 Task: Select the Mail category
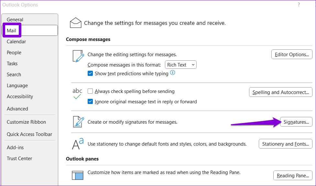12,31
